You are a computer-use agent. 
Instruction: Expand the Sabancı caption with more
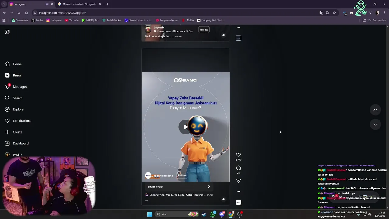(210, 195)
